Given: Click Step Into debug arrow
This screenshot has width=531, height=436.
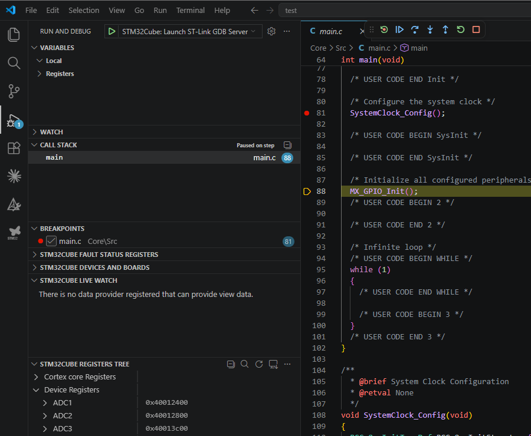Looking at the screenshot, I should pos(430,30).
